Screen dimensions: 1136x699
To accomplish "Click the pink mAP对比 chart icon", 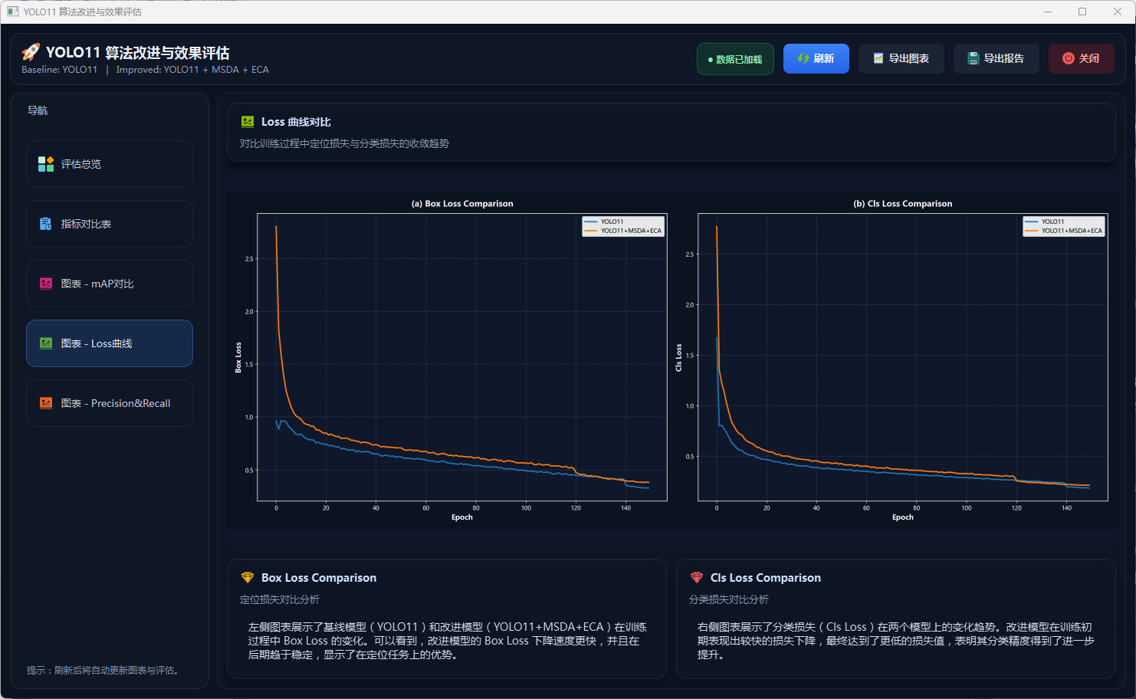I will coord(46,284).
